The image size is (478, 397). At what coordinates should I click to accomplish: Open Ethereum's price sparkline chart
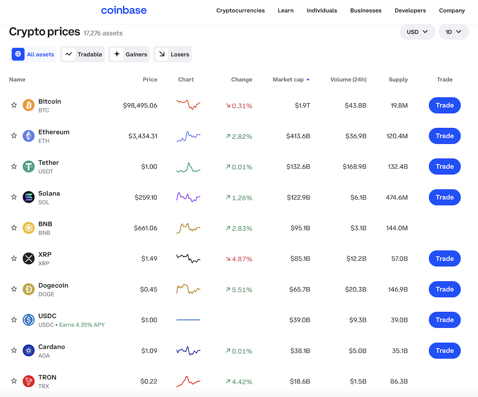[189, 136]
